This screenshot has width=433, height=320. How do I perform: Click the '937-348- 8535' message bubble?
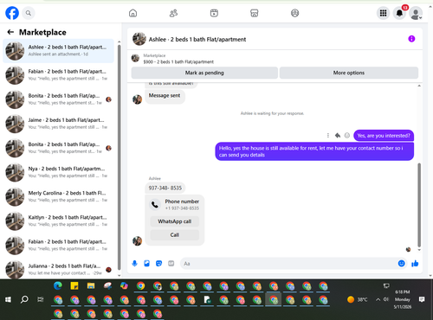pos(165,188)
